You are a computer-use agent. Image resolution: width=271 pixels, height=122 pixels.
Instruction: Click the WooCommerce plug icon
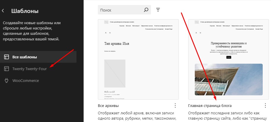point(6,80)
